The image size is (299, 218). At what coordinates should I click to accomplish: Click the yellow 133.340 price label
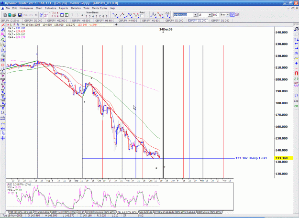(284, 158)
